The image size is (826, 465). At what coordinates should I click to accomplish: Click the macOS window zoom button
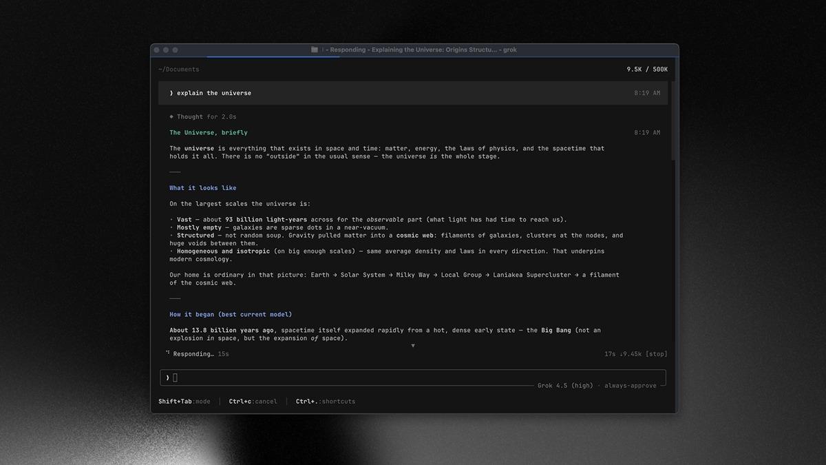click(x=175, y=50)
